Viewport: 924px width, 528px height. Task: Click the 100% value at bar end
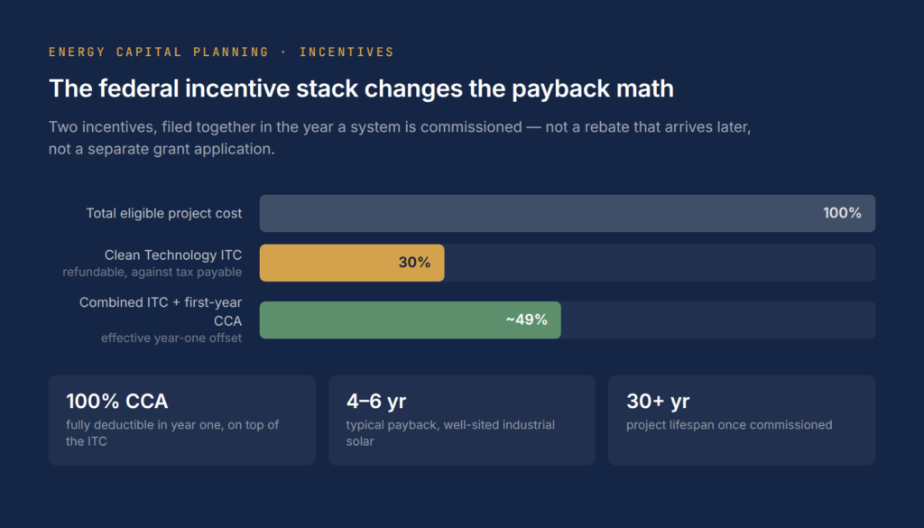tap(842, 213)
